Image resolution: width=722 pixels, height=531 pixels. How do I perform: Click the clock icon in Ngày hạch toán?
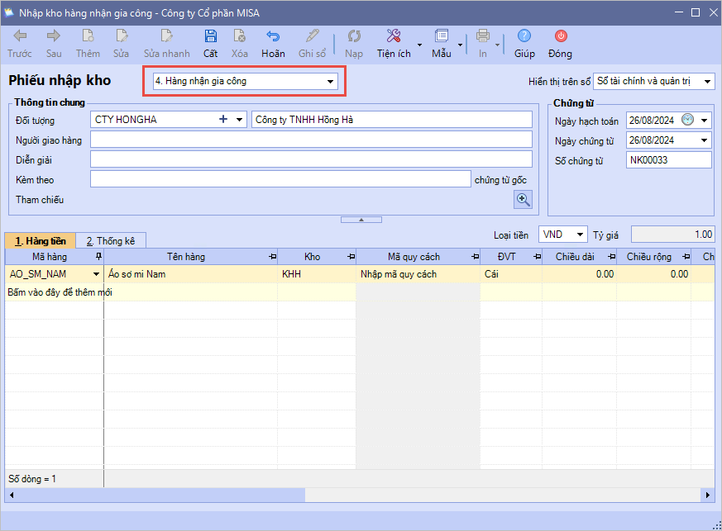(x=687, y=120)
